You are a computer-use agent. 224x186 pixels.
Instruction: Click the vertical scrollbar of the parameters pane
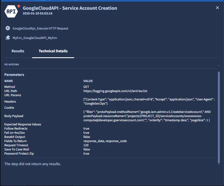click(219, 117)
